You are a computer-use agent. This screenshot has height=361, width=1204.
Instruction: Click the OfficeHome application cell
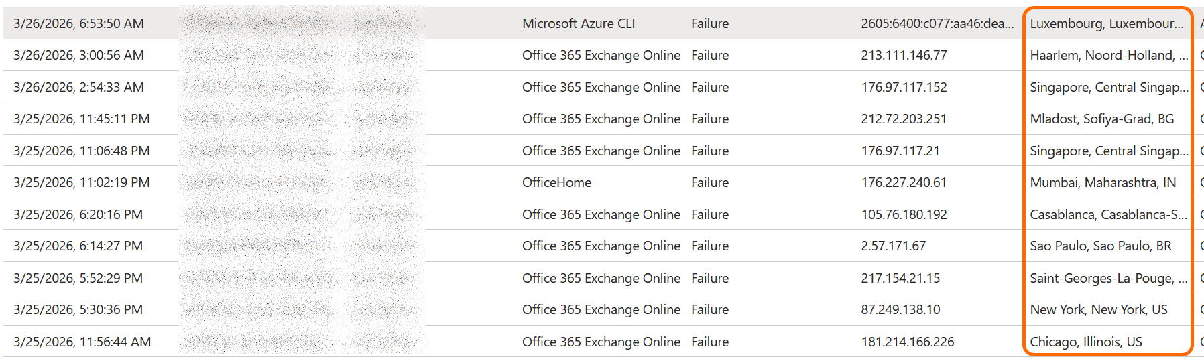(556, 182)
